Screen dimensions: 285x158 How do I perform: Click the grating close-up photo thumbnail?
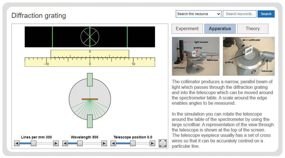click(249, 56)
